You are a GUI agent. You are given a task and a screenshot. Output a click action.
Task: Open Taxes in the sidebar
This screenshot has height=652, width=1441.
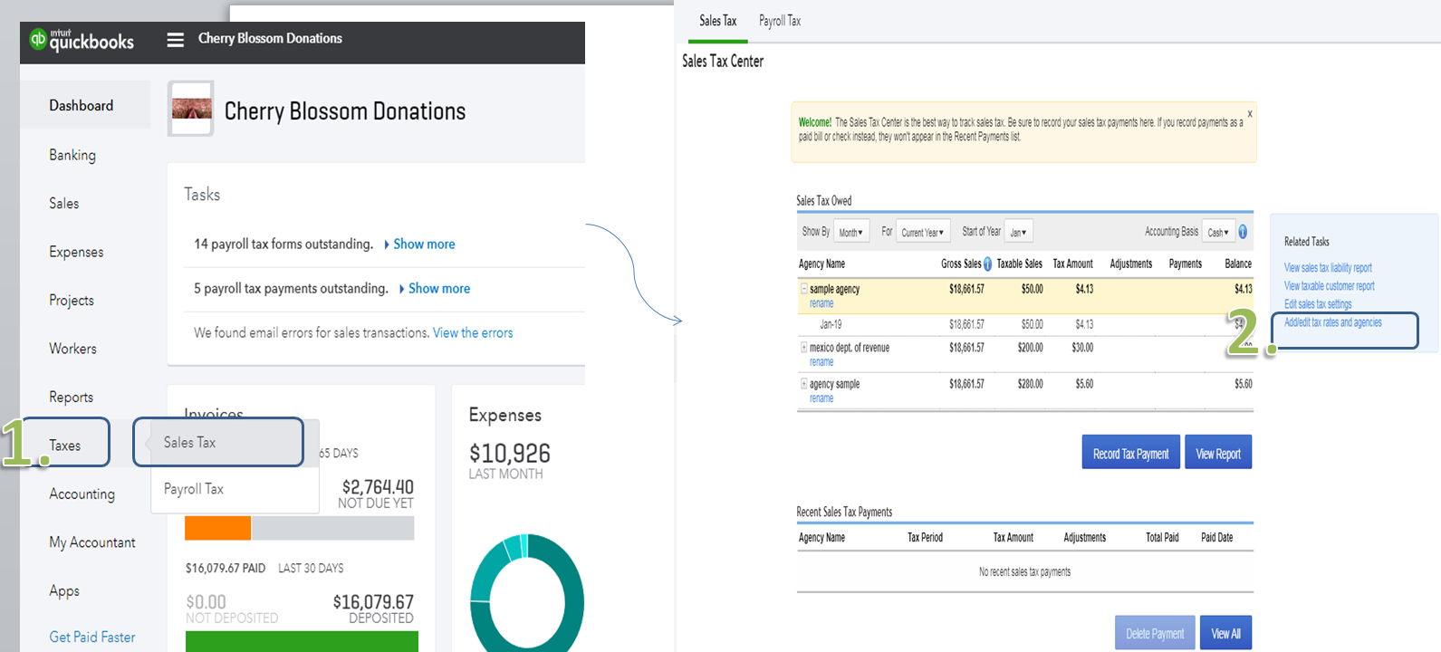pyautogui.click(x=65, y=445)
